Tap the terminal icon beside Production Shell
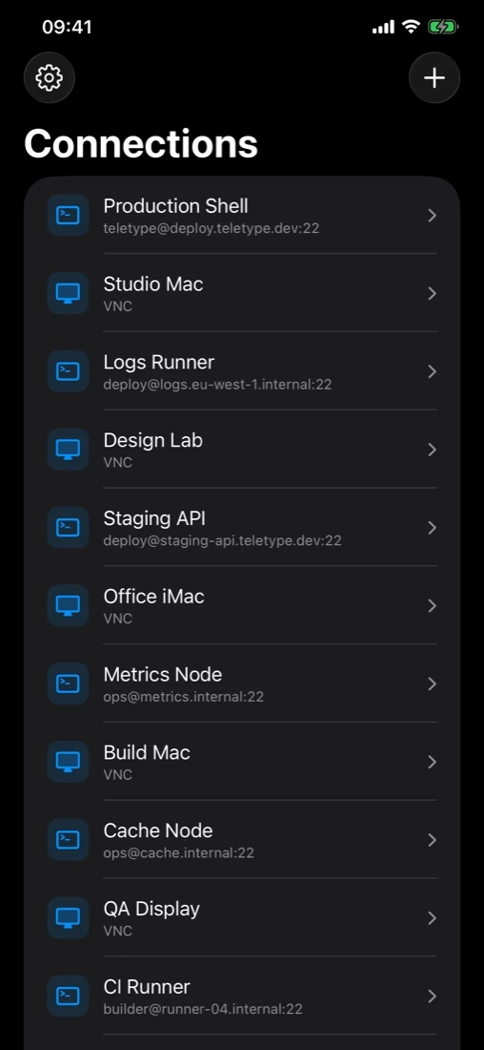This screenshot has width=484, height=1050. [x=69, y=215]
